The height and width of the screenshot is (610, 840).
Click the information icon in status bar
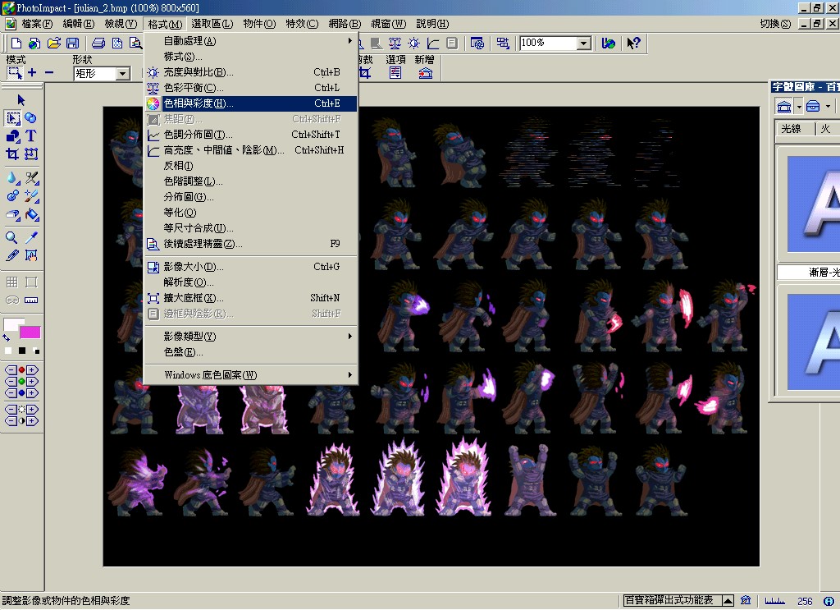pyautogui.click(x=829, y=601)
